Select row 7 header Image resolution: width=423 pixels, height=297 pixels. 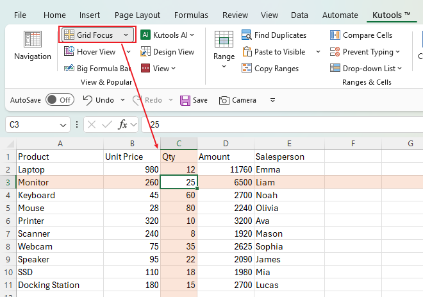click(8, 233)
